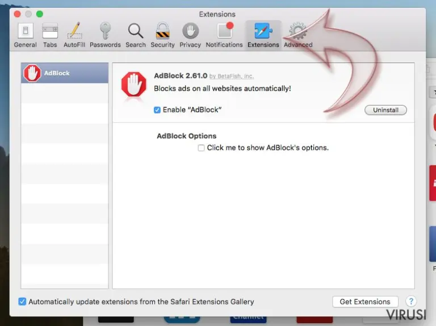Toggle automatic extension updates checkbox

coord(22,302)
